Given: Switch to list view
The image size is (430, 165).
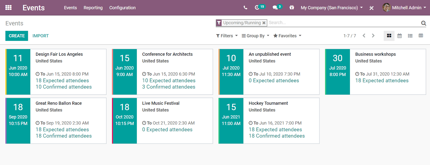Looking at the screenshot, I should click(410, 36).
